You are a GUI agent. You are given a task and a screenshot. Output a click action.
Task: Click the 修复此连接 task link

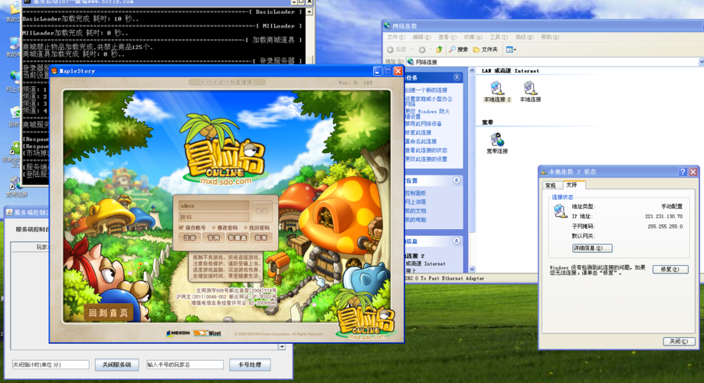[418, 133]
